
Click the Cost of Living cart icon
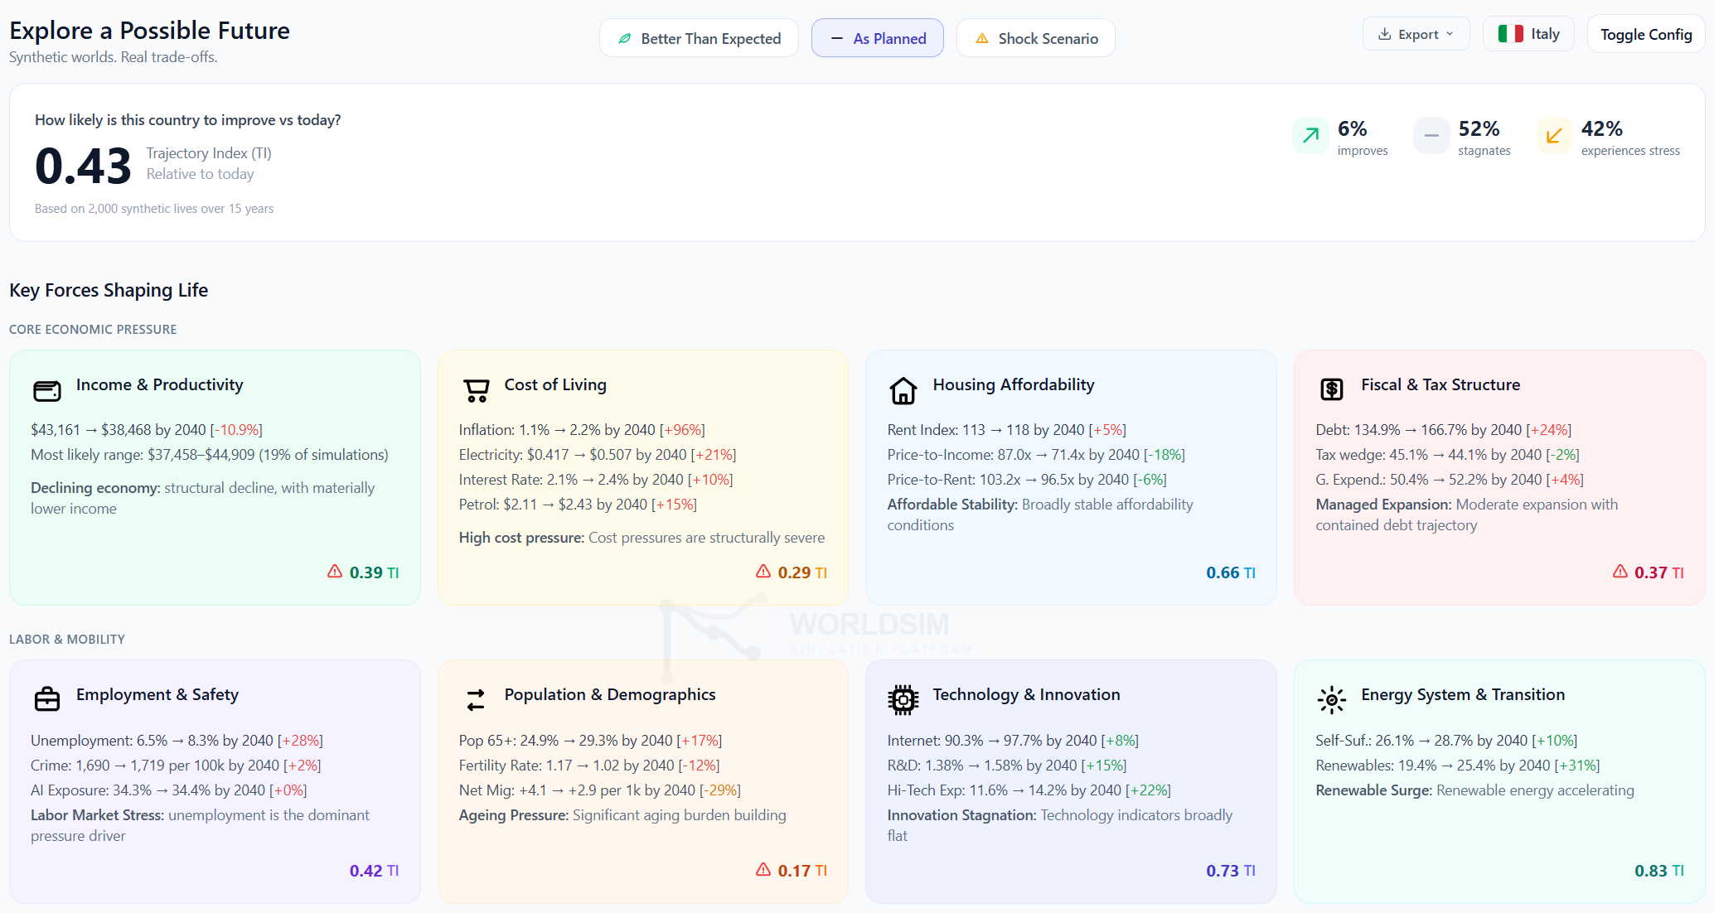pyautogui.click(x=476, y=390)
